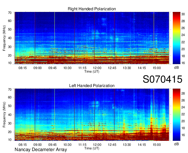
Task: Click the Left Handed Polarization spectrogram image
Action: click(x=92, y=115)
